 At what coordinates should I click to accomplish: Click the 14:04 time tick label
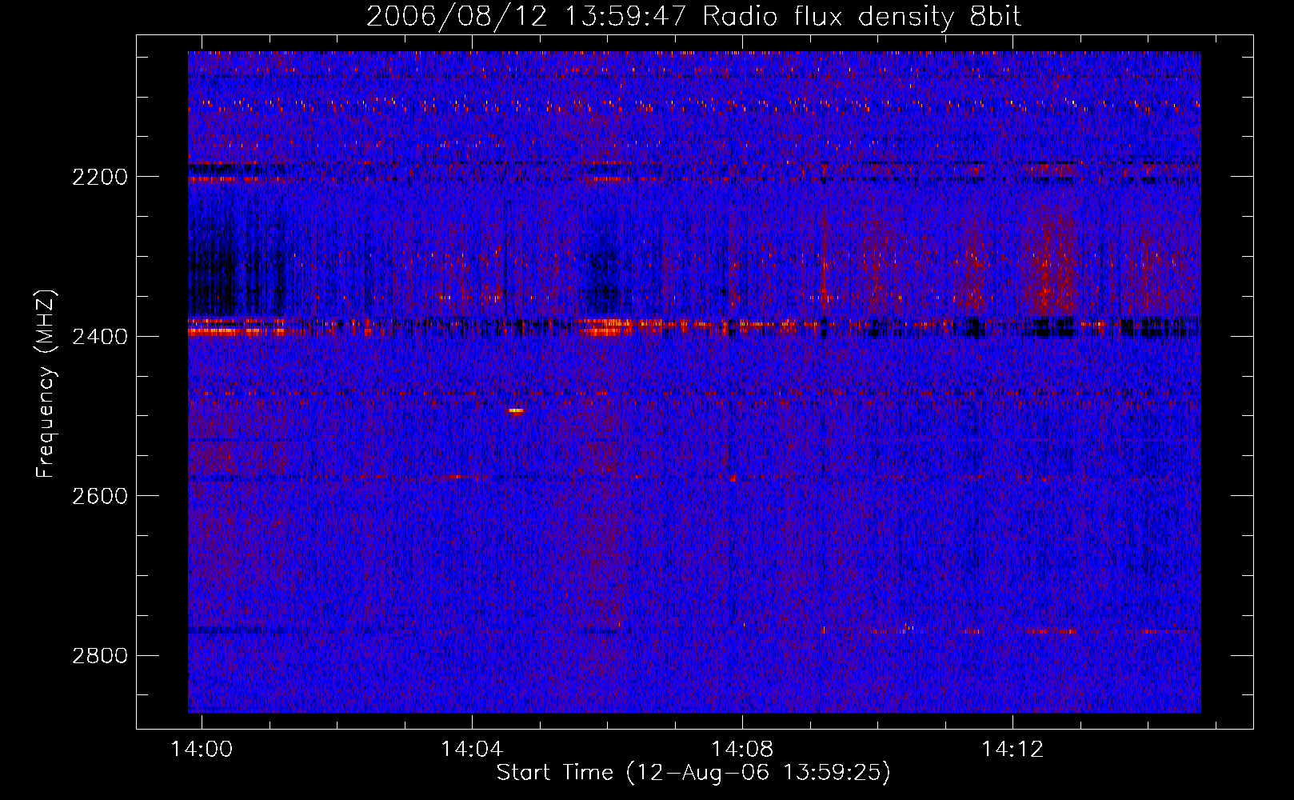[x=472, y=749]
